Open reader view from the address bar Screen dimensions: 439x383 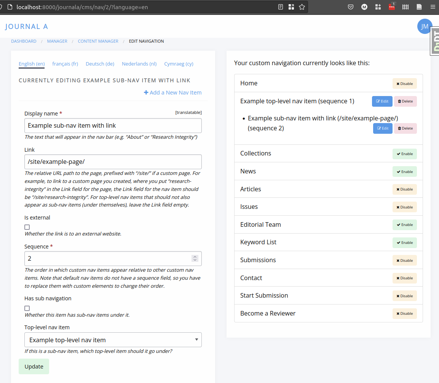pos(281,7)
